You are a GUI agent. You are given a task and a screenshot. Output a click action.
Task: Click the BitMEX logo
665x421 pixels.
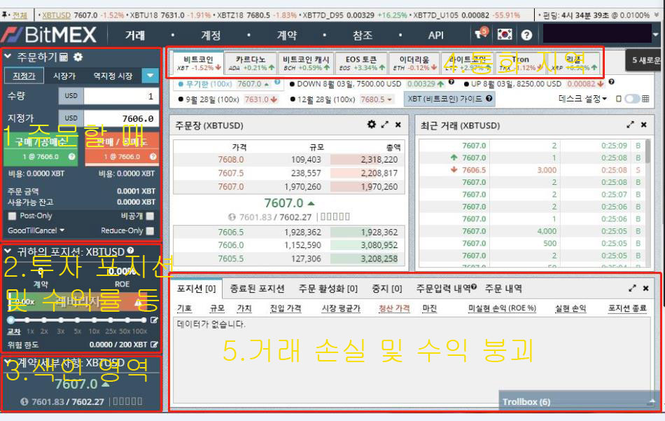(50, 34)
